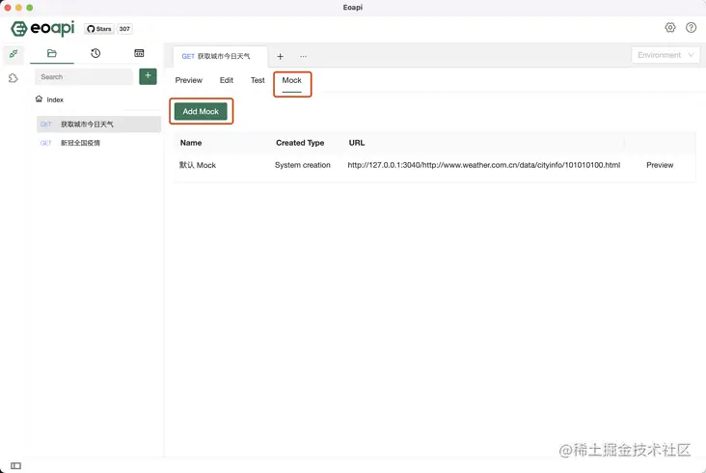Open settings gear icon

pyautogui.click(x=670, y=27)
